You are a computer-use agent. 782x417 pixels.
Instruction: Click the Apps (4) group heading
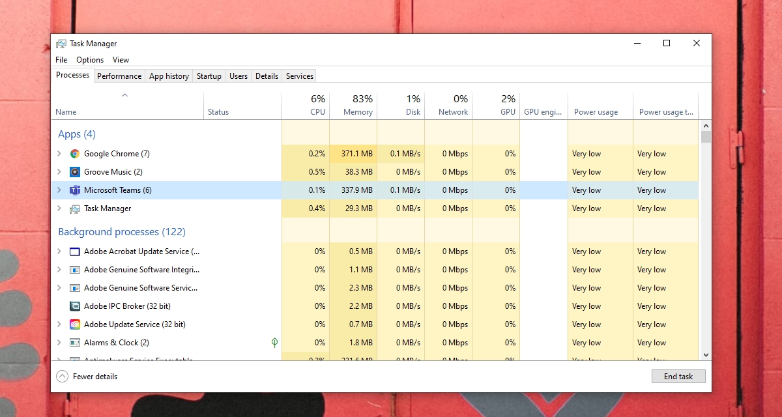(77, 134)
